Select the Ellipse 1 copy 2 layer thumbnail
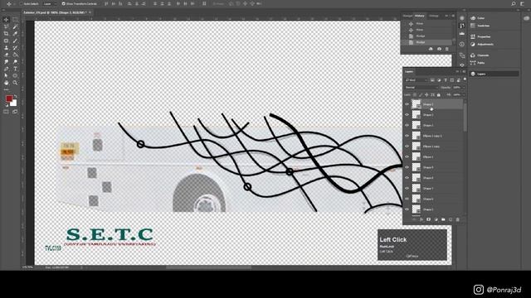Viewport: 531px width, 298px height. (417, 136)
